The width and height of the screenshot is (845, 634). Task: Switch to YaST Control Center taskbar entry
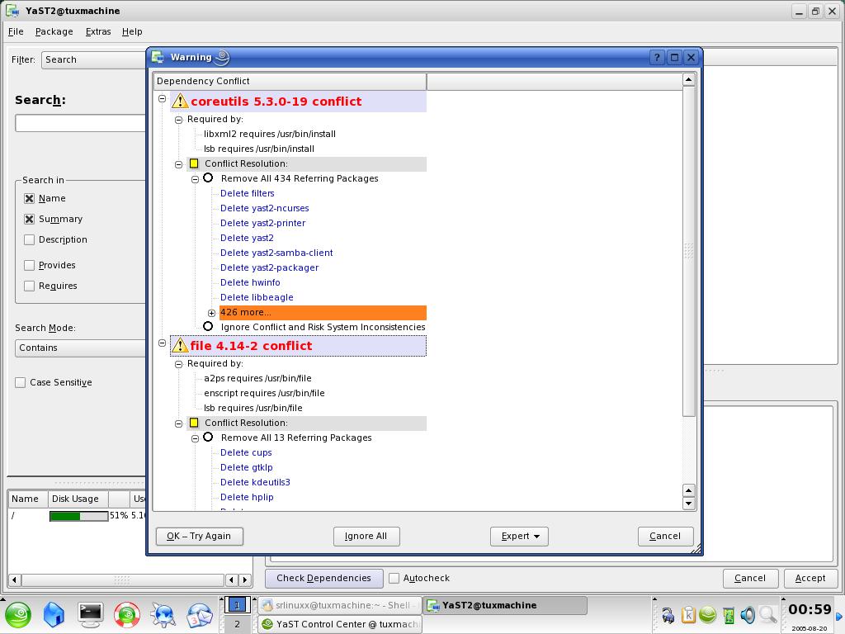[x=339, y=624]
